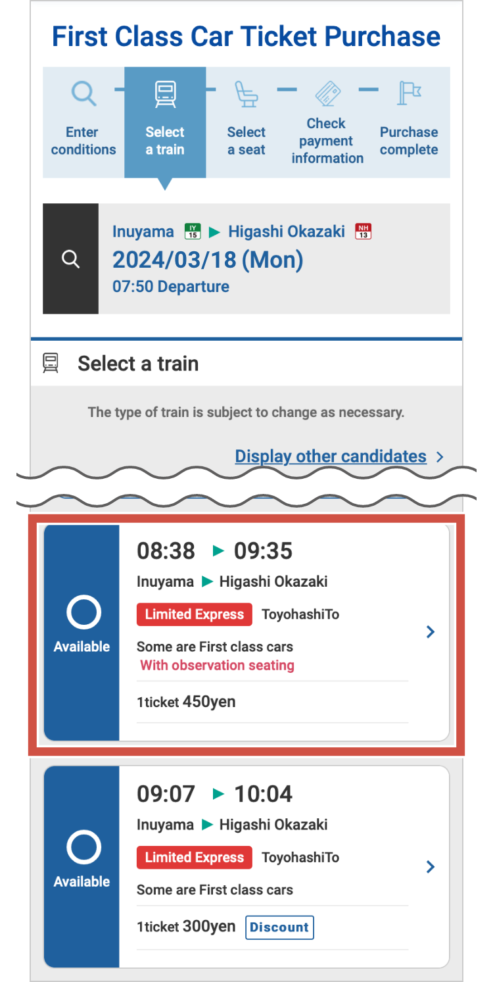Image resolution: width=493 pixels, height=982 pixels.
Task: Click the credit card payment step icon
Action: pos(328,93)
